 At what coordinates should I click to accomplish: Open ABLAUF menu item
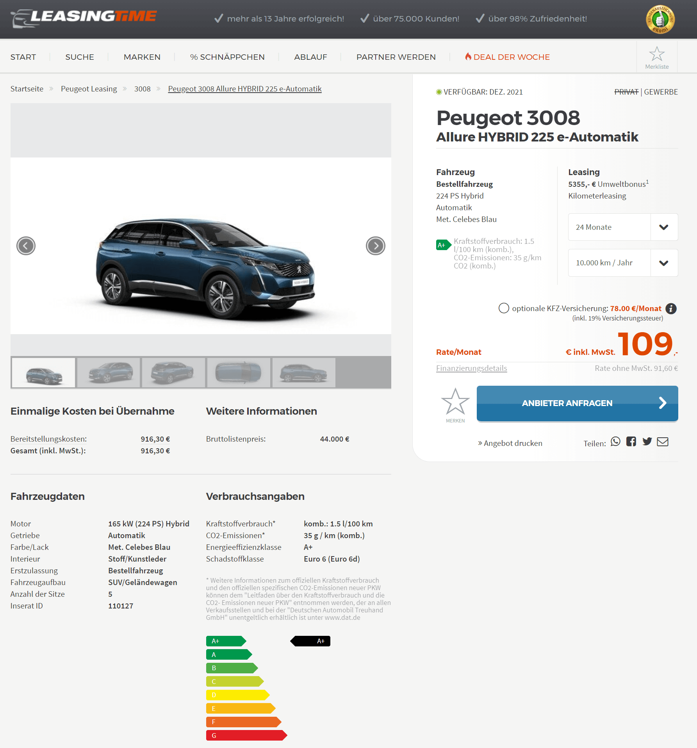coord(310,57)
